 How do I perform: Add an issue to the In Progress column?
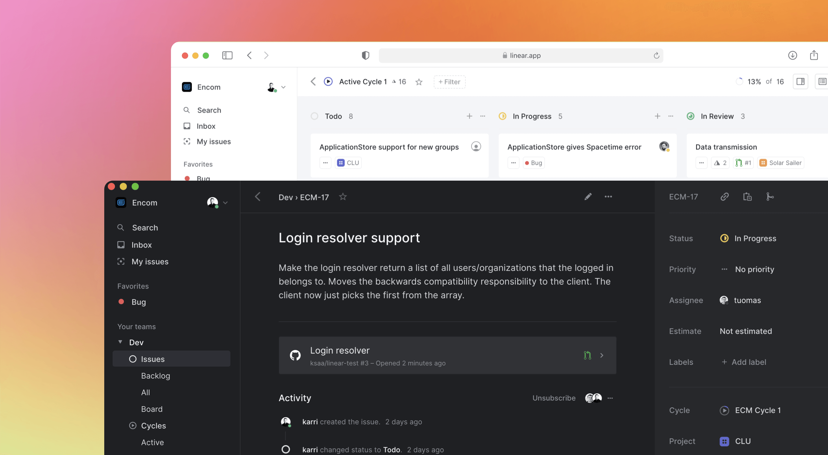pyautogui.click(x=657, y=116)
